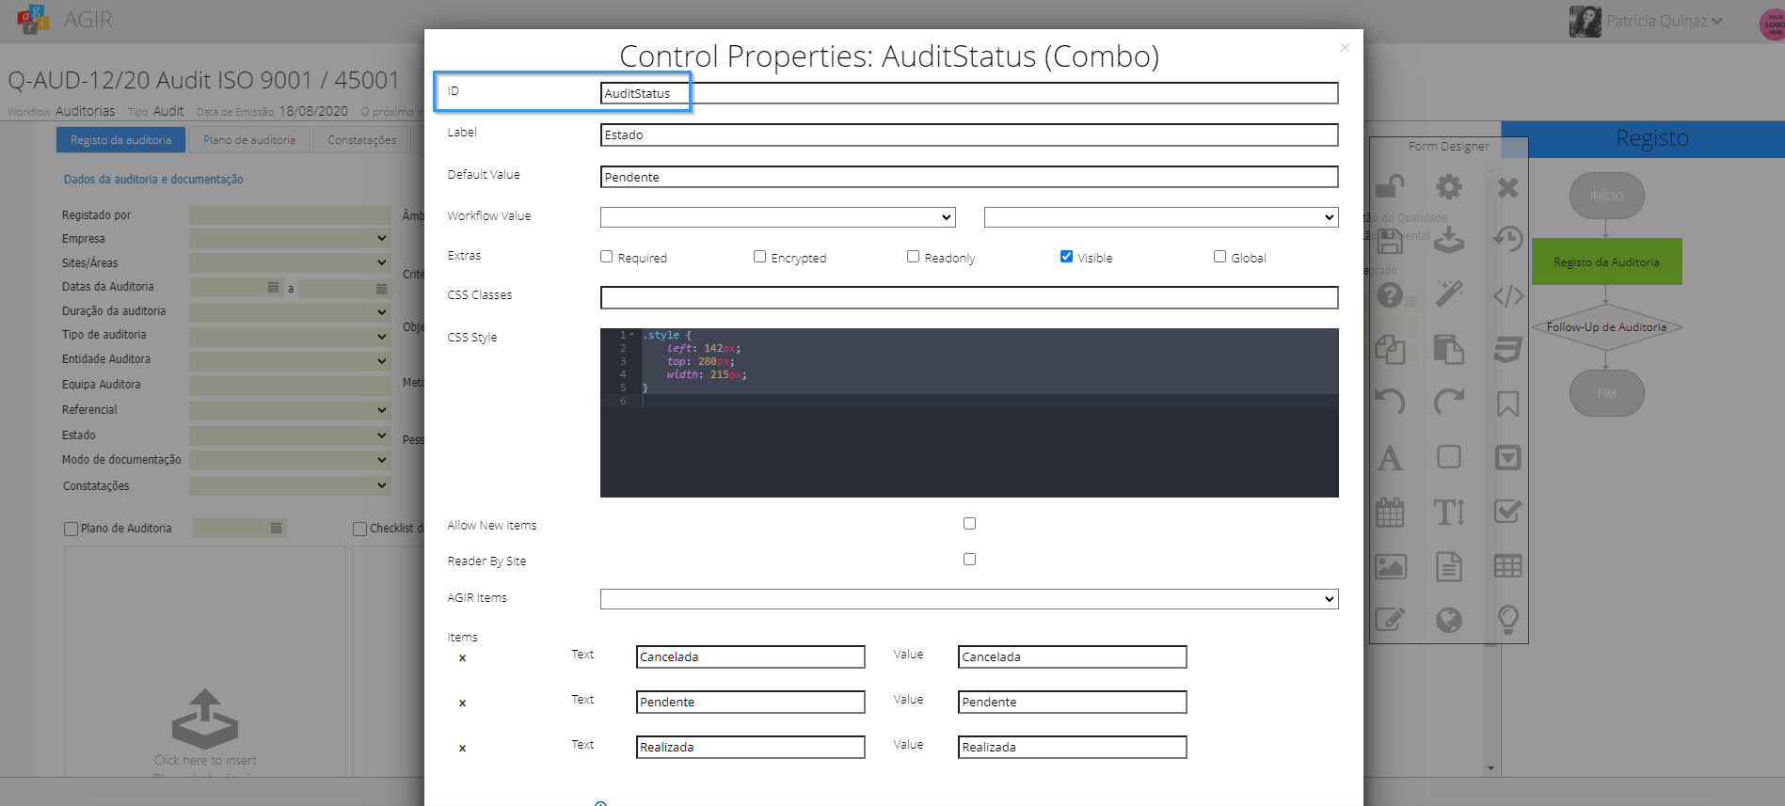Image resolution: width=1785 pixels, height=806 pixels.
Task: Open the CSS3 shield icon
Action: click(x=1507, y=349)
